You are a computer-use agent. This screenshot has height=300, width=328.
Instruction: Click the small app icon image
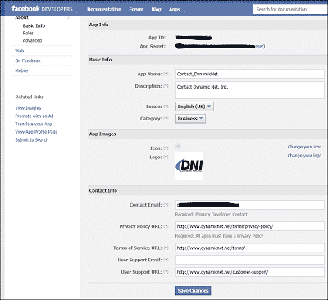point(178,147)
